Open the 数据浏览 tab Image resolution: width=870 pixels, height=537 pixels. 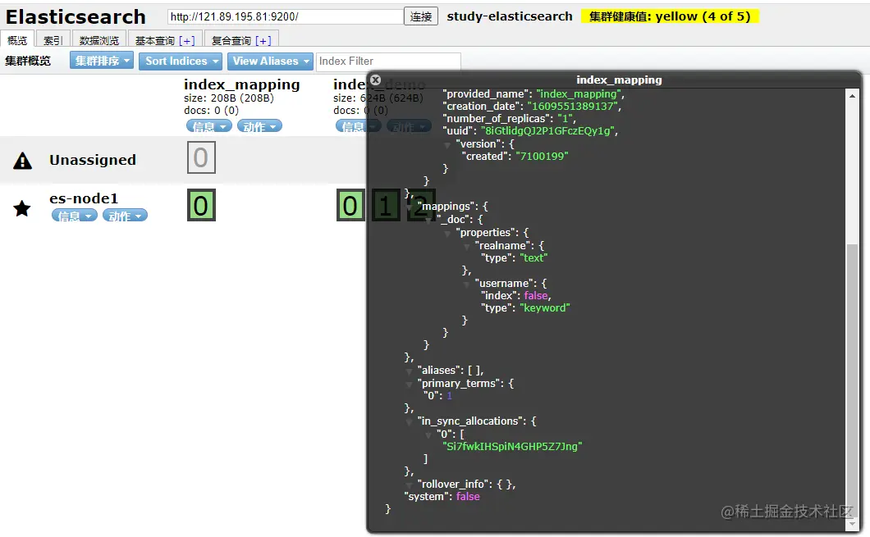click(x=98, y=40)
